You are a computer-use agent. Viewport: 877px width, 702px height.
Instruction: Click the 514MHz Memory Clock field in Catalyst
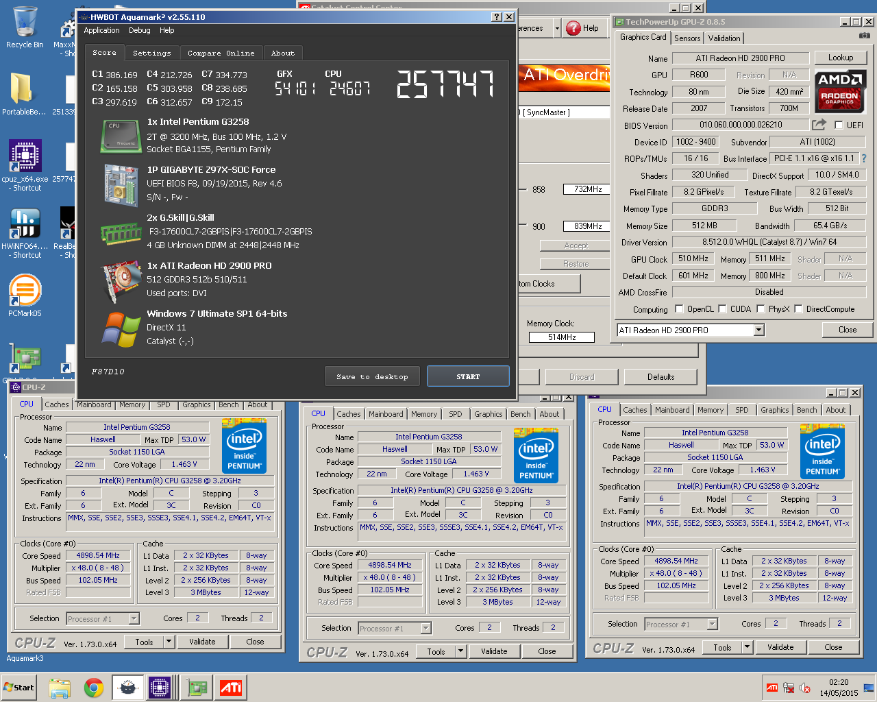point(562,337)
